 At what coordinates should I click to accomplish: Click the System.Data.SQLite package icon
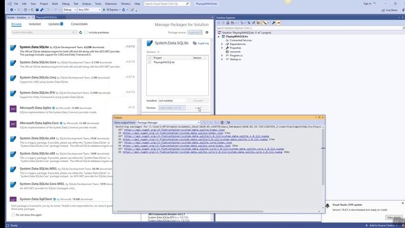click(x=13, y=48)
